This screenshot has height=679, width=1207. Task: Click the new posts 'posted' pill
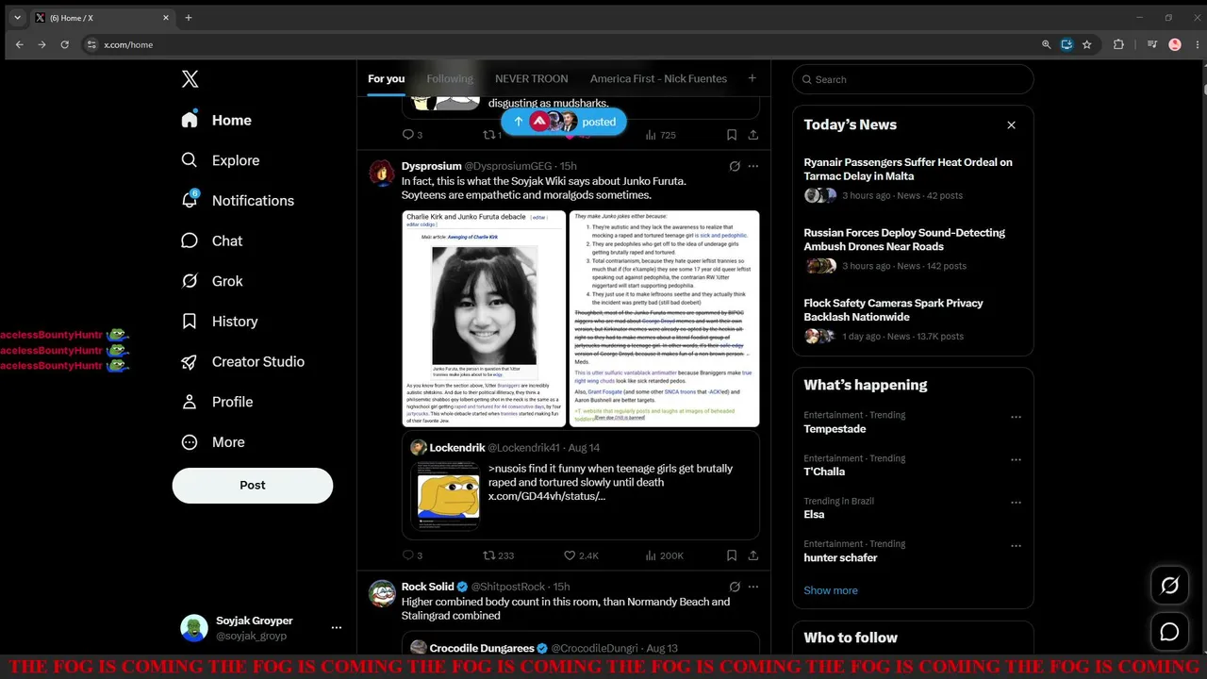coord(564,122)
